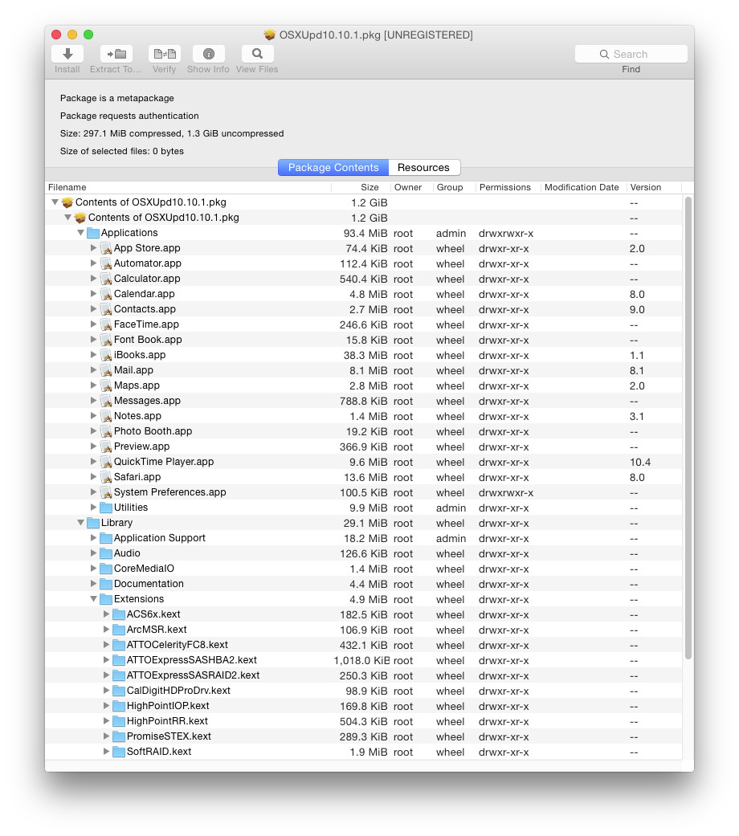Click the Search field

(x=631, y=55)
